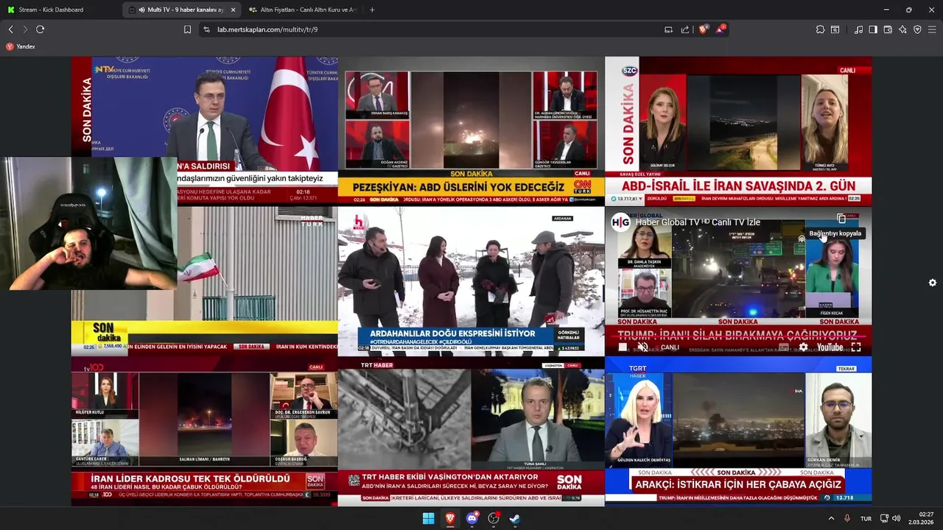Bookmark the current page

[x=187, y=29]
